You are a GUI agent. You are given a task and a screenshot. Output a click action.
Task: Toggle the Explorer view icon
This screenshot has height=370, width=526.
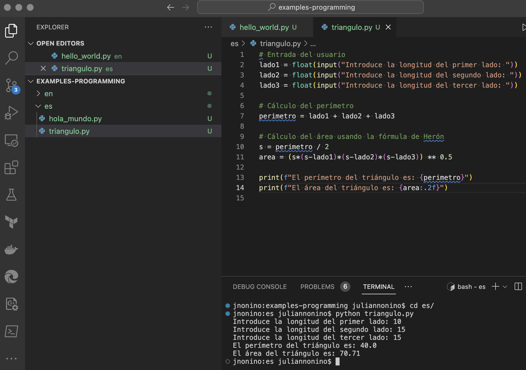tap(11, 30)
